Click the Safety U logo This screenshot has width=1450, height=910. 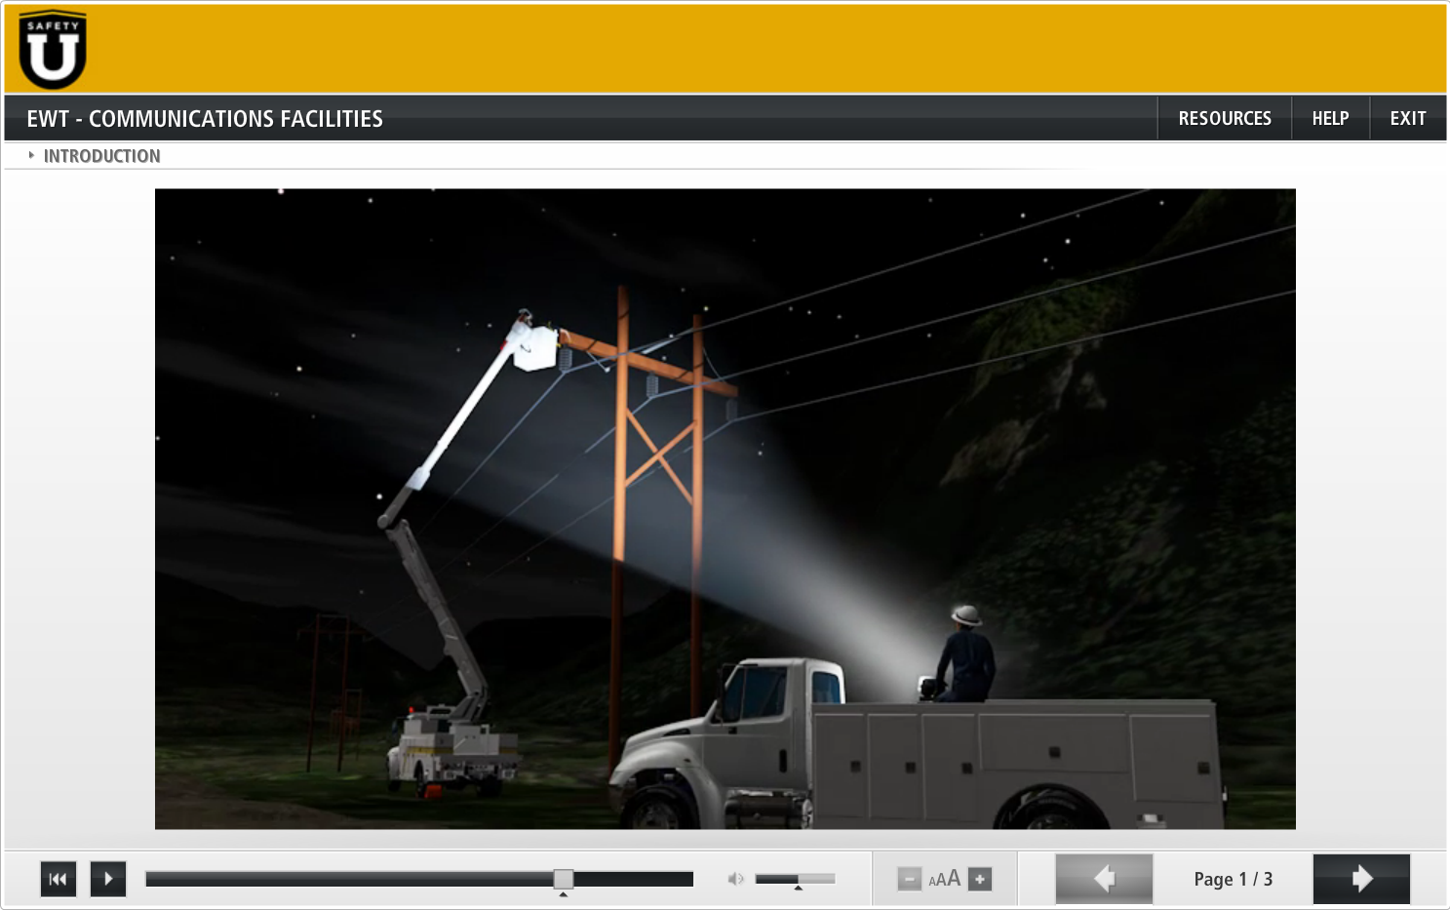click(52, 49)
